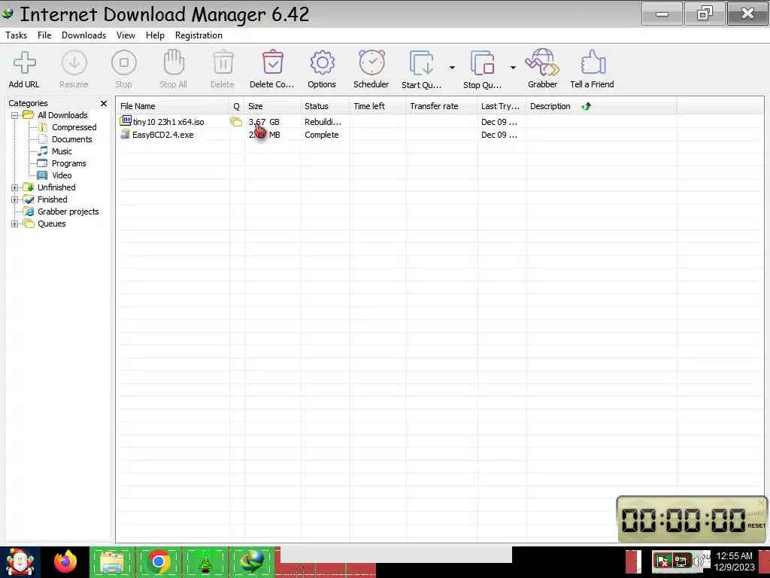
Task: Click the Stop Queue icon
Action: pos(483,63)
